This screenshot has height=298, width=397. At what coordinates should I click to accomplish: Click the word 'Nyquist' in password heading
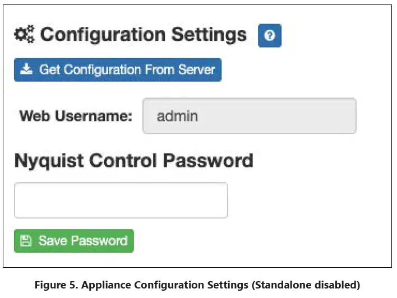[48, 161]
